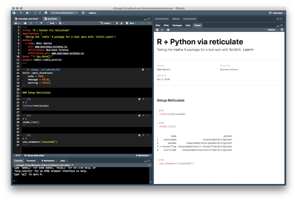Save the current Rmd document

(31, 23)
